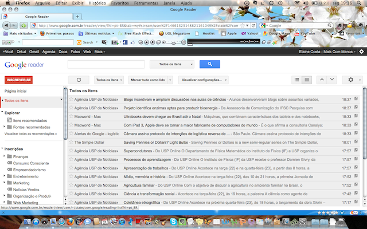Open original article icon for Ultrabooks row
The image size is (367, 229).
tap(356, 116)
